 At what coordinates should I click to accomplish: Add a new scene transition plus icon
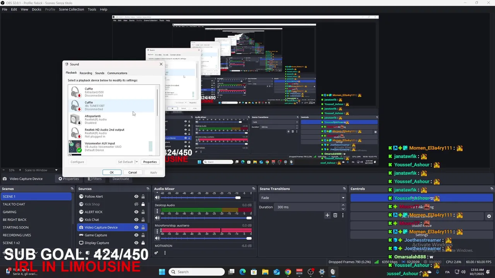pyautogui.click(x=327, y=215)
